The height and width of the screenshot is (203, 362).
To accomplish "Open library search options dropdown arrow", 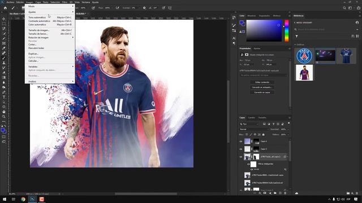I will (x=357, y=29).
